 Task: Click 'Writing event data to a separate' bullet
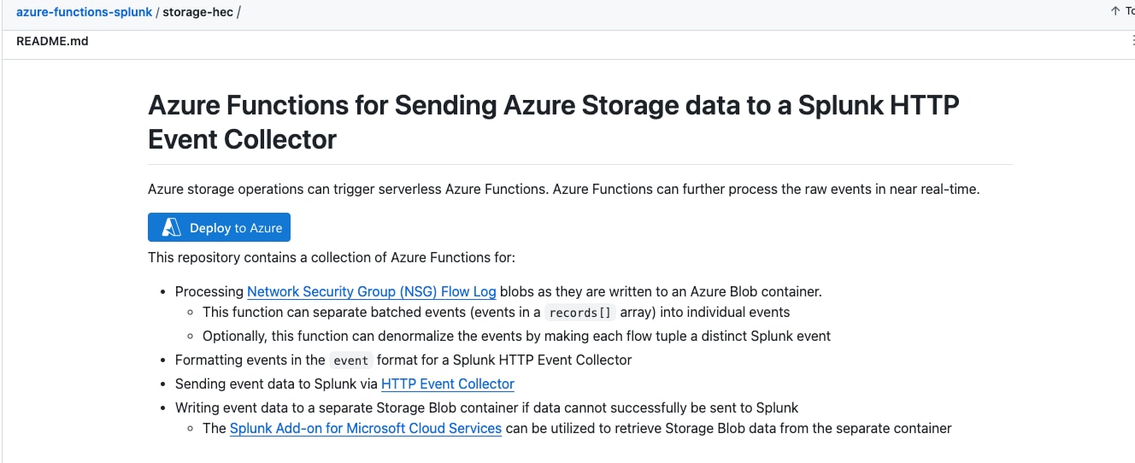click(486, 407)
